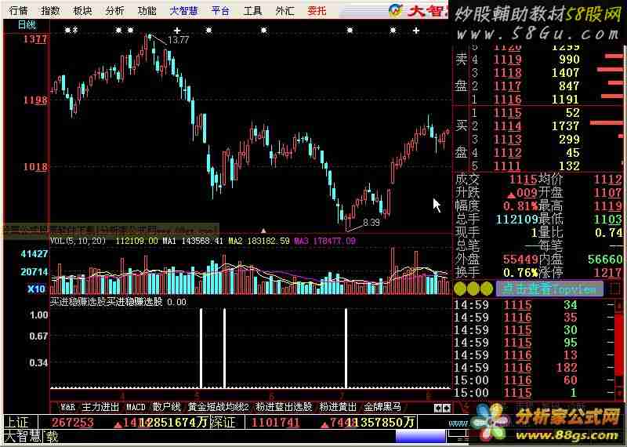Switch to the 粉进蓝出选股 indicator tab
627x447 pixels.
[x=284, y=407]
